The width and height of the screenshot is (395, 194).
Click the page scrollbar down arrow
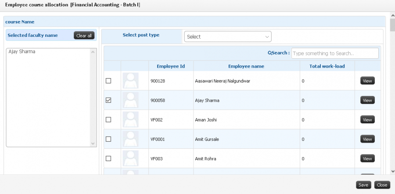pos(392,171)
